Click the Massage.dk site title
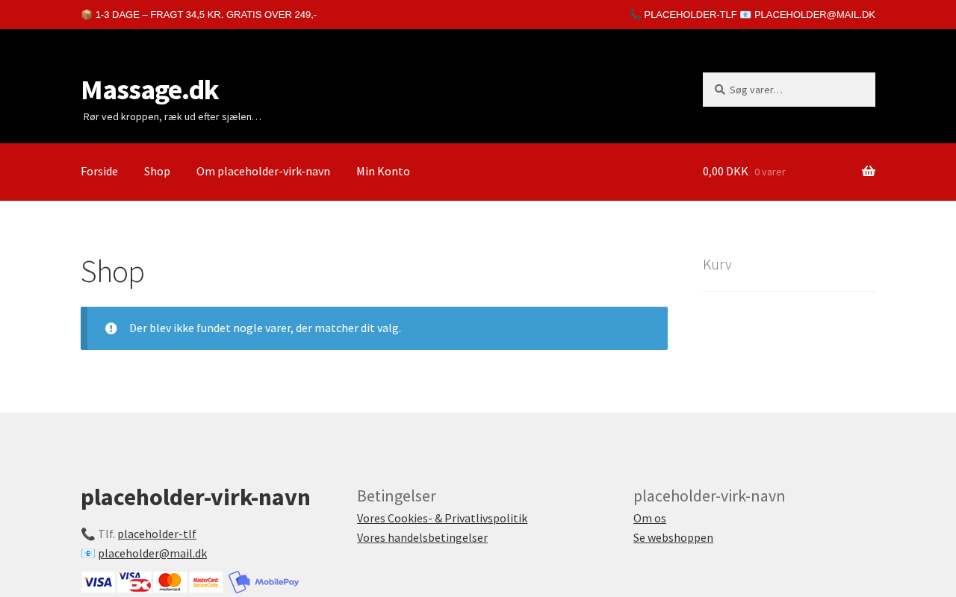Image resolution: width=956 pixels, height=597 pixels. tap(149, 90)
